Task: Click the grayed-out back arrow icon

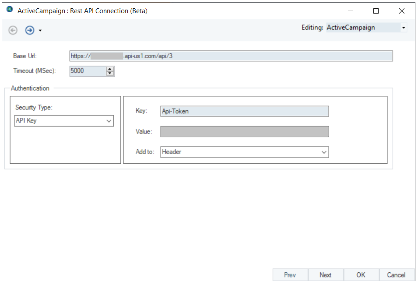Action: pos(13,30)
